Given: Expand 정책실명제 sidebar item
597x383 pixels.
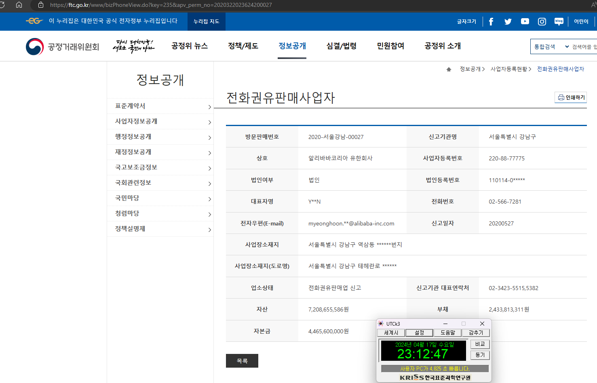Looking at the screenshot, I should click(160, 229).
